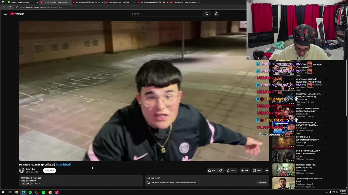Close the studio session tab
Image resolution: width=348 pixels, height=195 pixels.
[x=135, y=2]
